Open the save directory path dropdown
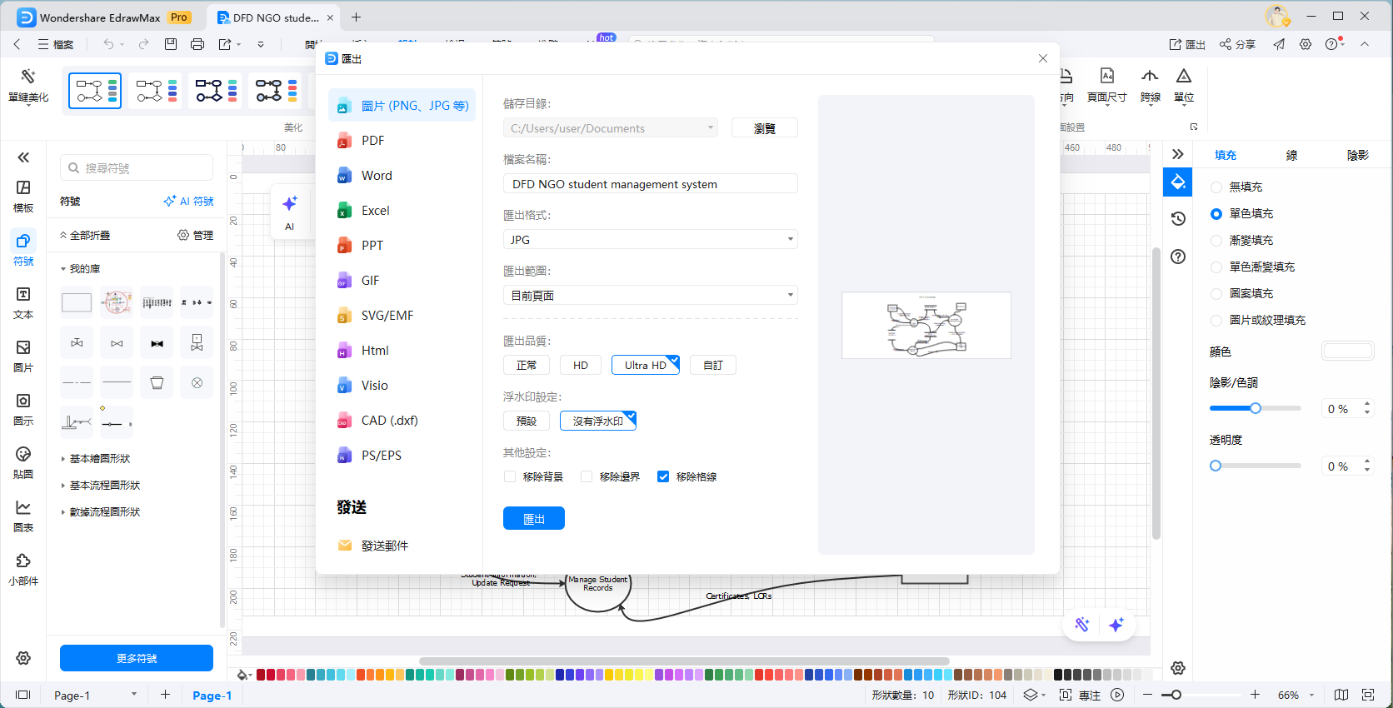The width and height of the screenshot is (1393, 708). coord(611,128)
